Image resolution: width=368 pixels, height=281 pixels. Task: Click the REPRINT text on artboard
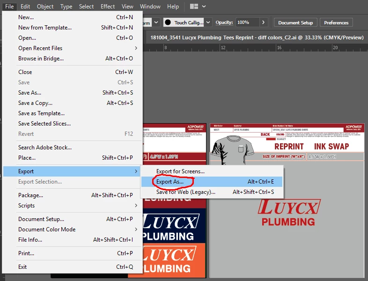point(289,147)
